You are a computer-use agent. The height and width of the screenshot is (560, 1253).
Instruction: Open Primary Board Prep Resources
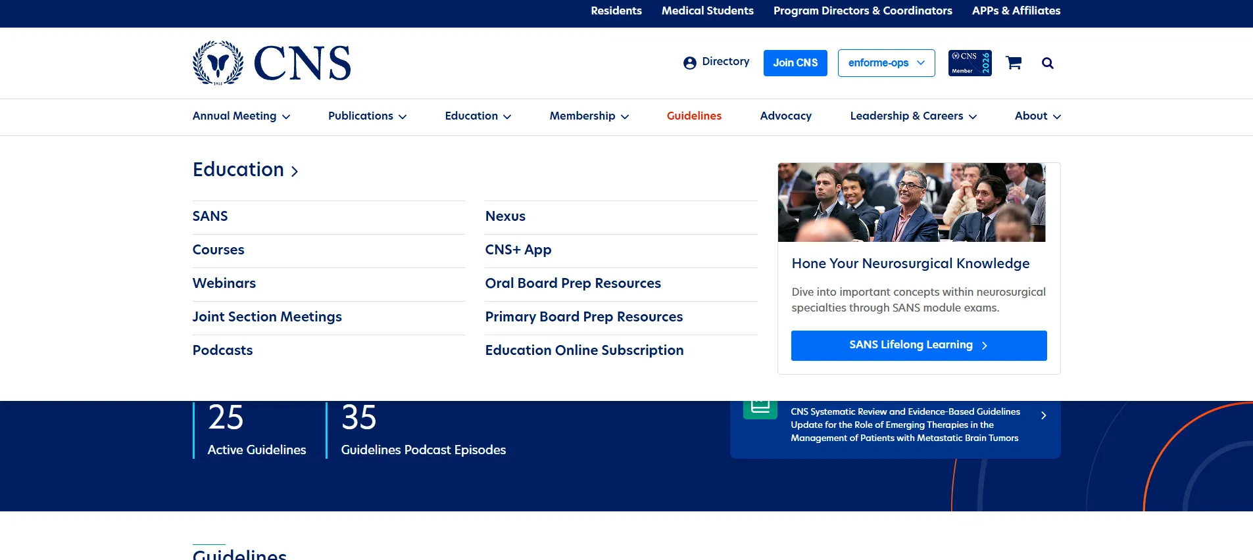[x=584, y=317]
